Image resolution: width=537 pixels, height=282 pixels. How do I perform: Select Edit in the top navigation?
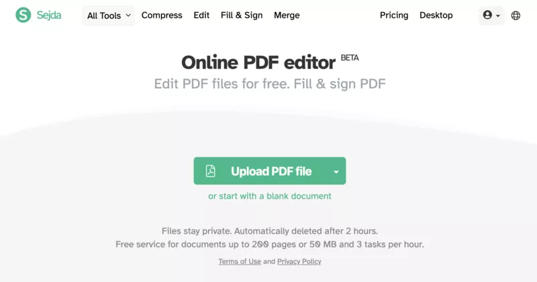201,15
